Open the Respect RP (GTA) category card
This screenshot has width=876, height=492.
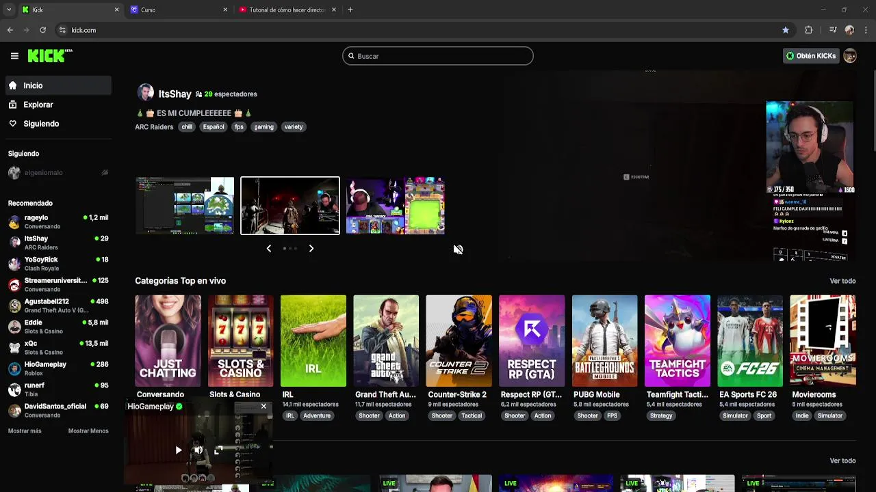tap(532, 341)
